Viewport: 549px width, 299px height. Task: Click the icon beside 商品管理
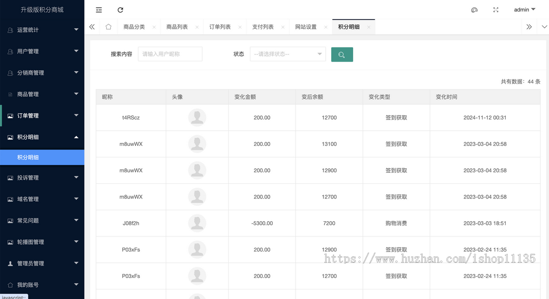11,95
